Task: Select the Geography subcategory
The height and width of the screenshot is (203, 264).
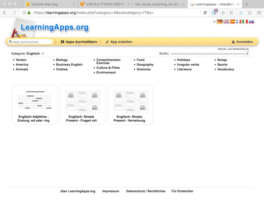Action: click(x=145, y=65)
